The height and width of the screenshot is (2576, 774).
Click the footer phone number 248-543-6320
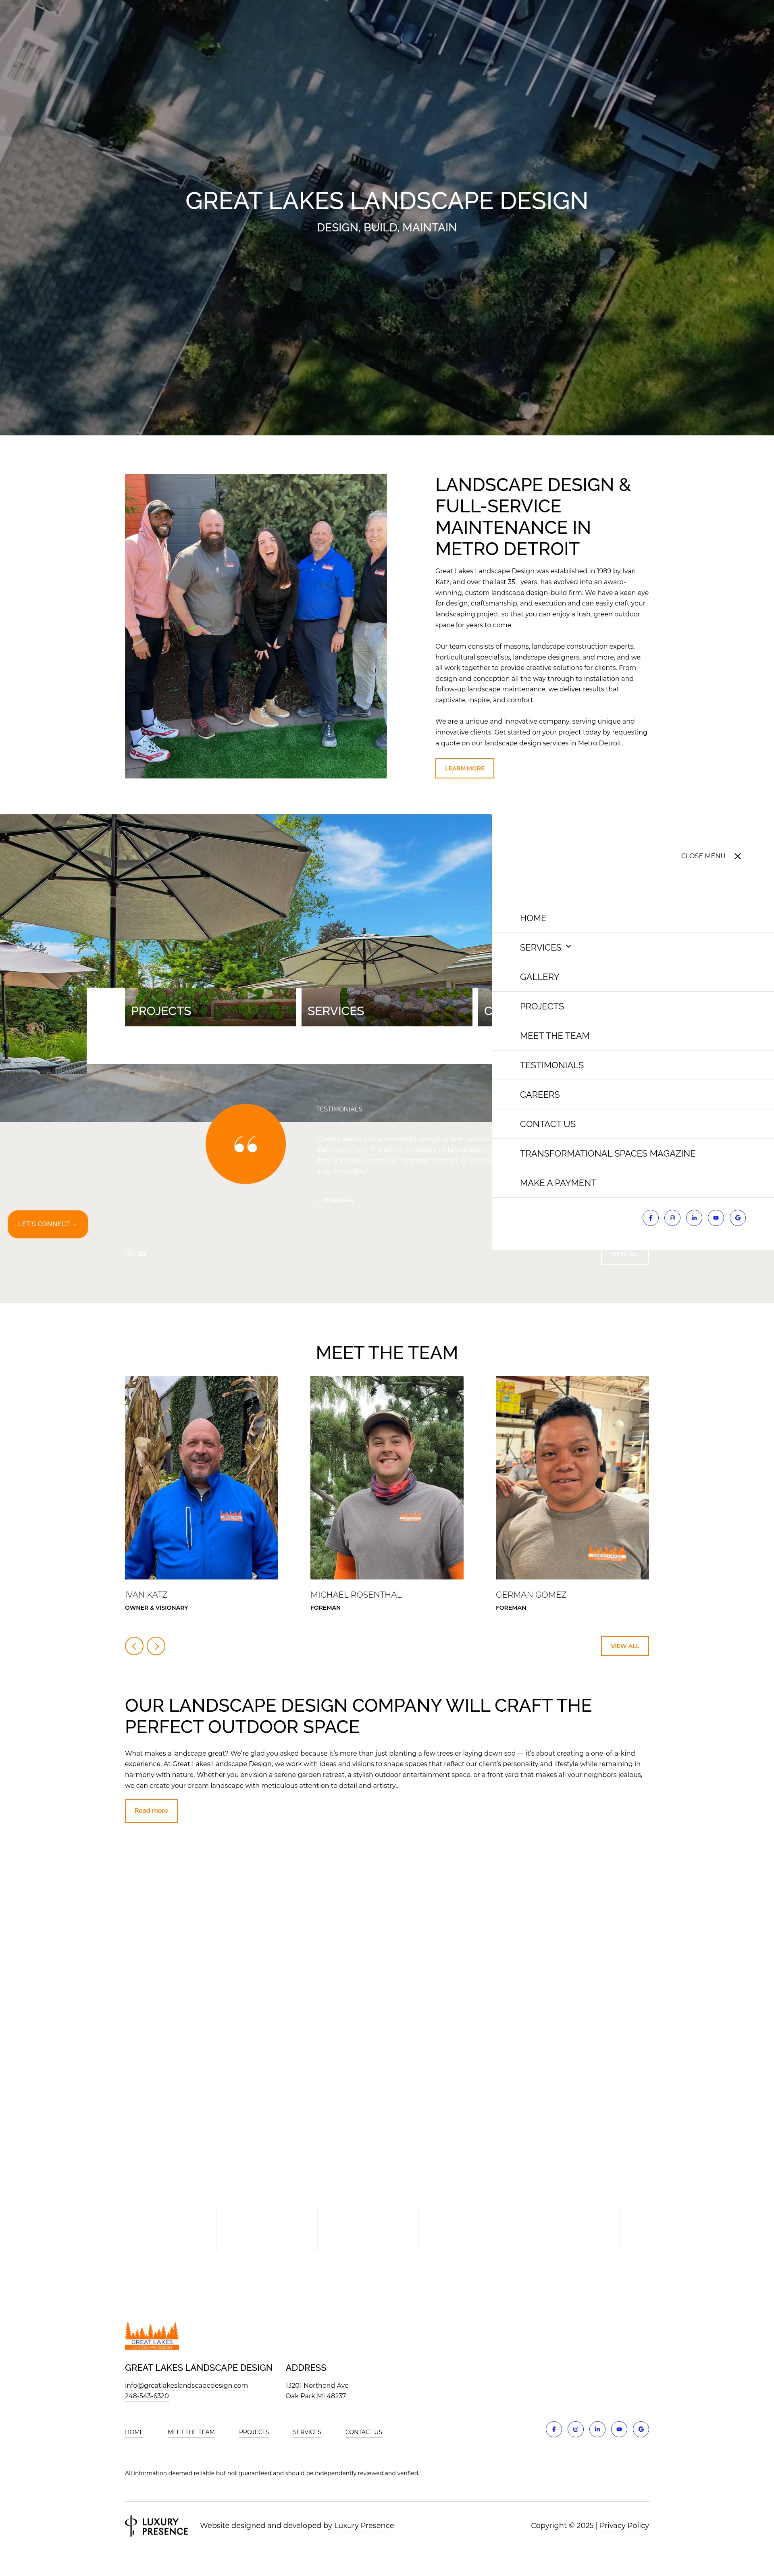point(147,2396)
